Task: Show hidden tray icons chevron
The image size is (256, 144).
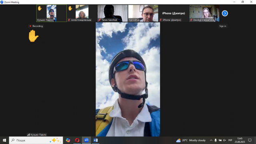Action: coord(211,140)
